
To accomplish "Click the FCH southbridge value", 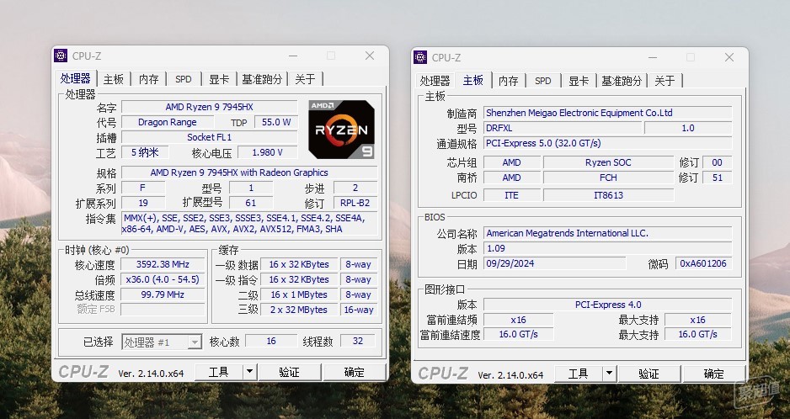I will [608, 178].
